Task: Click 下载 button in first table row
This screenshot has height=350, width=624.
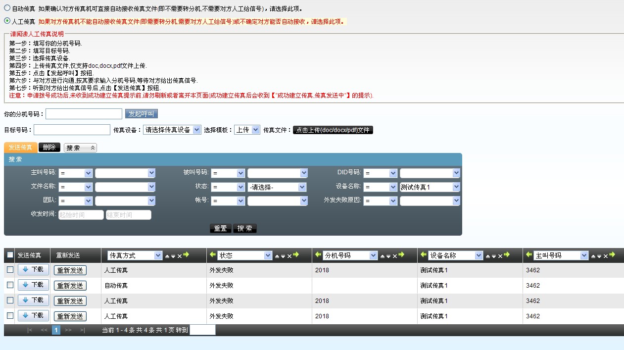Action: [33, 270]
